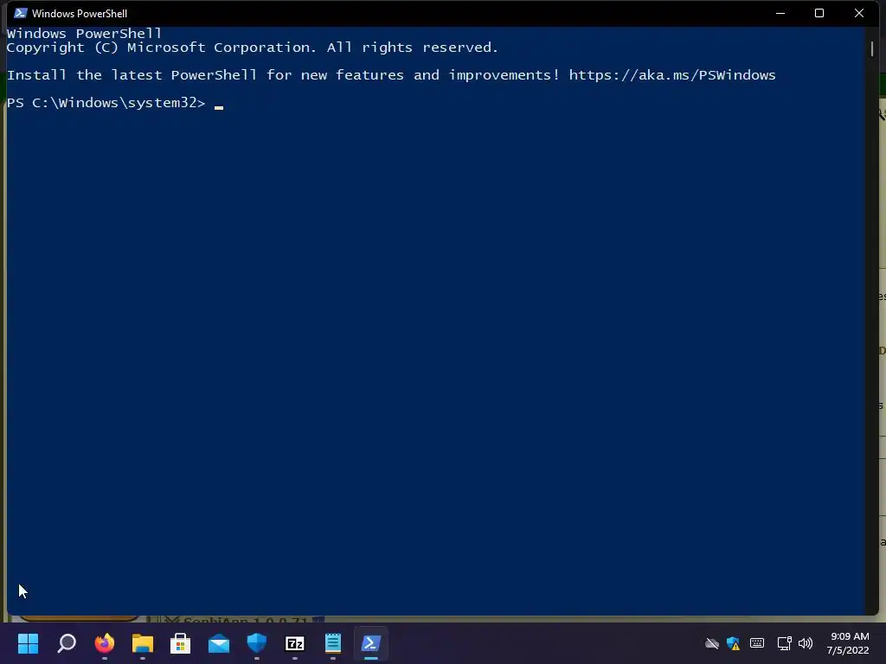The height and width of the screenshot is (664, 886).
Task: Open the Windows Start menu
Action: point(28,643)
